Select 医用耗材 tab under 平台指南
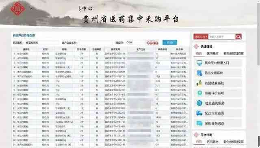This screenshot has height=148, width=260. pos(212,142)
